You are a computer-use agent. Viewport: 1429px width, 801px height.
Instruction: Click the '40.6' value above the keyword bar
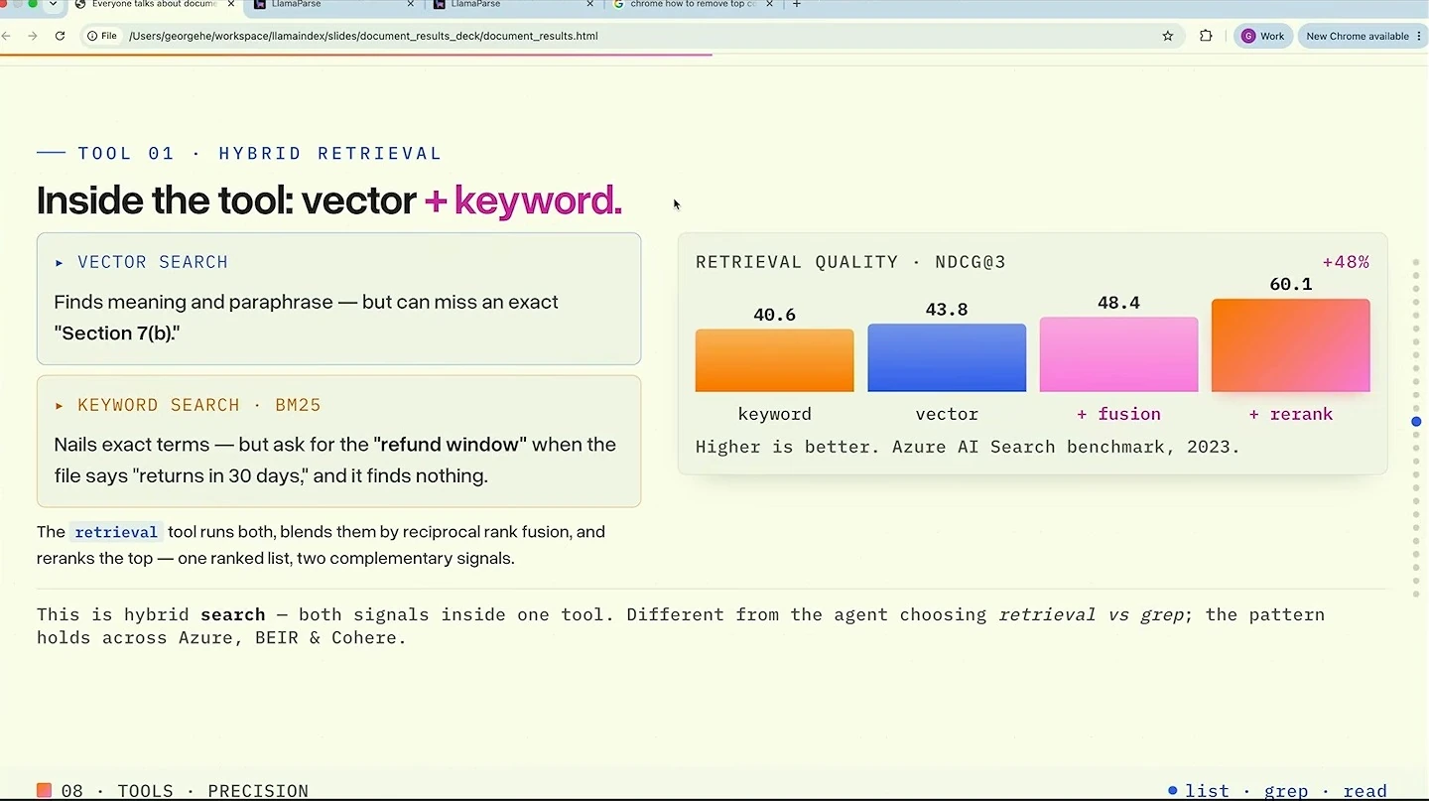(x=774, y=315)
